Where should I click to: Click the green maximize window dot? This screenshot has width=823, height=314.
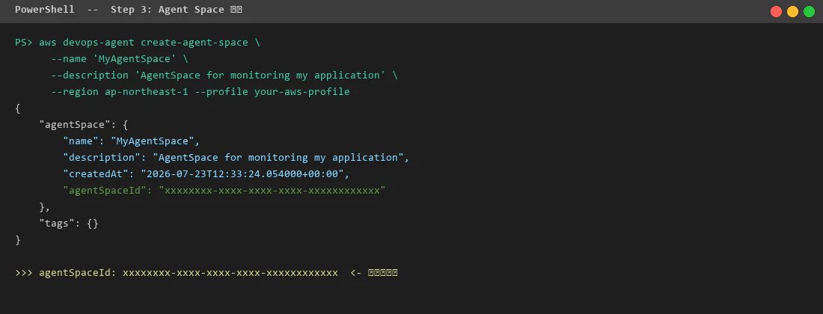(809, 11)
